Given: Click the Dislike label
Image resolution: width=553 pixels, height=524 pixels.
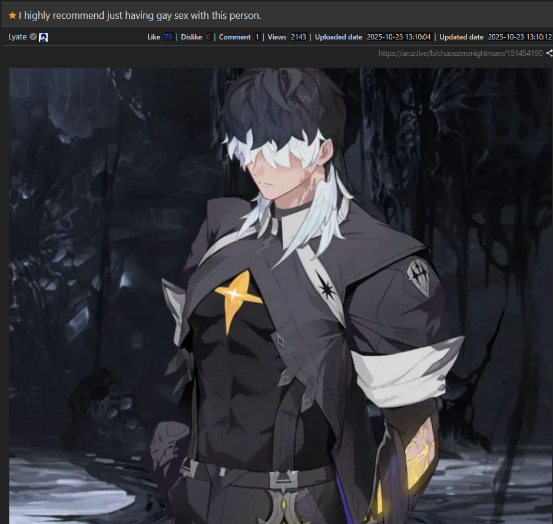Looking at the screenshot, I should [x=191, y=37].
